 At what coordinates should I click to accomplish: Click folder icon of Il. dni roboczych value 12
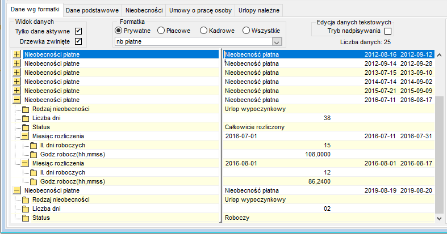click(x=34, y=173)
